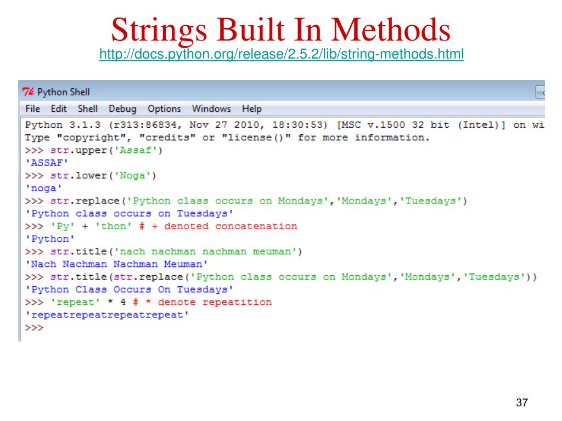Click the Python Shell window title text
Screen dimensions: 562x421
[x=64, y=92]
